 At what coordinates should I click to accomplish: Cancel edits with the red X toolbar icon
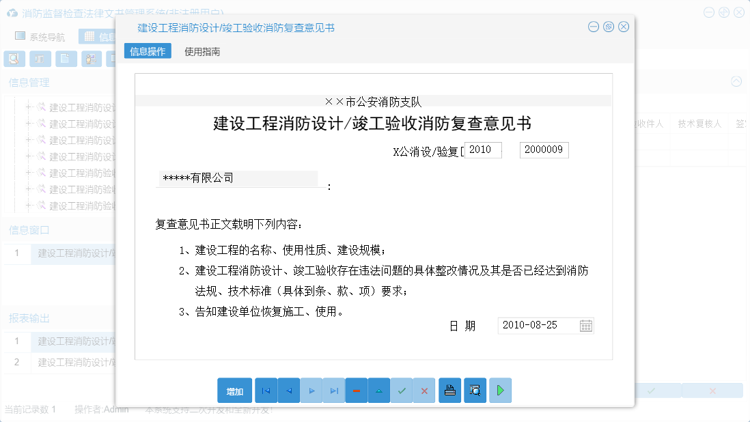(424, 390)
